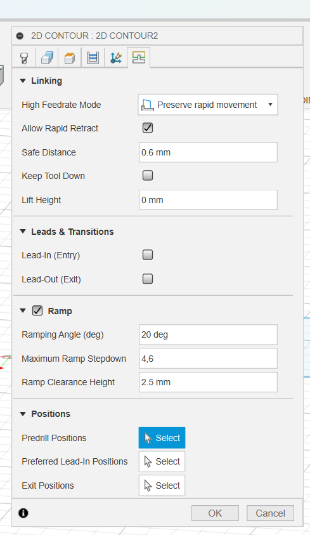The height and width of the screenshot is (535, 310).
Task: Select the Linking tab icon
Action: click(139, 58)
